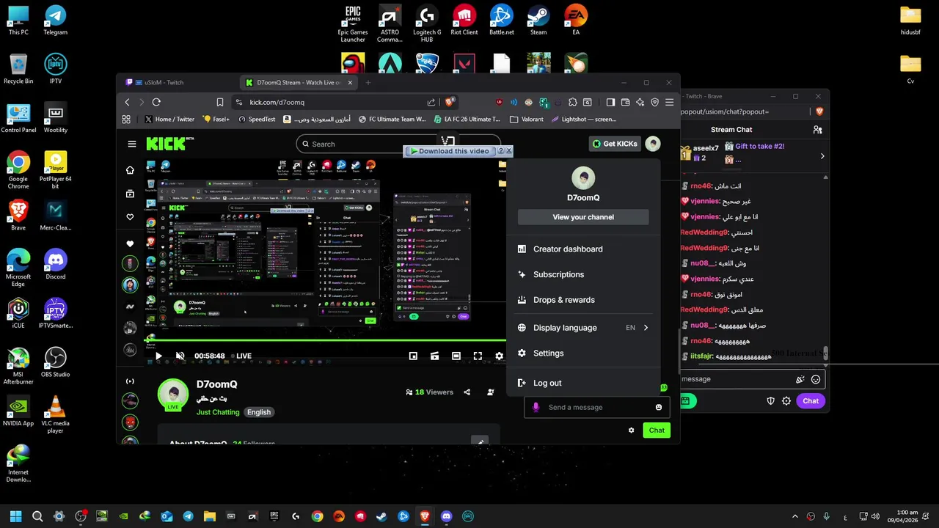Expand Display language submenu
The height and width of the screenshot is (528, 939).
point(583,328)
